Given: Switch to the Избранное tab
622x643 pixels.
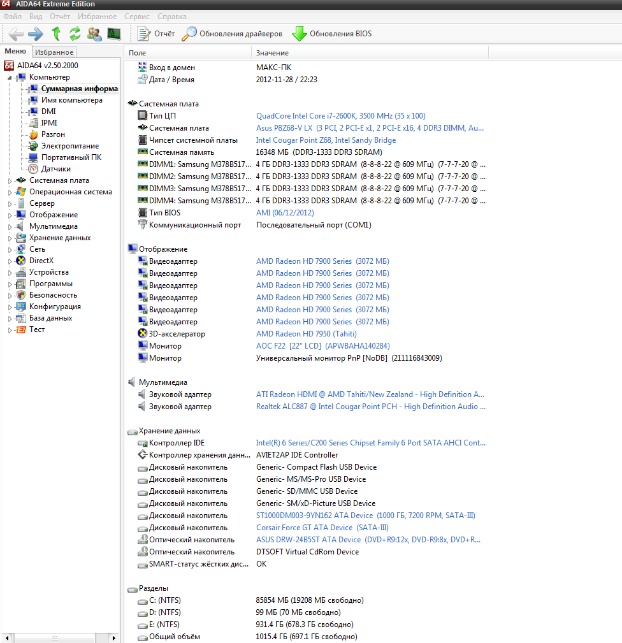Looking at the screenshot, I should pos(54,52).
